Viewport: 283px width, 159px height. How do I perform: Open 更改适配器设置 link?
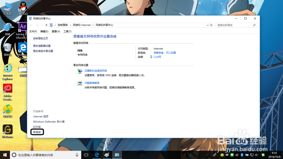pyautogui.click(x=42, y=46)
